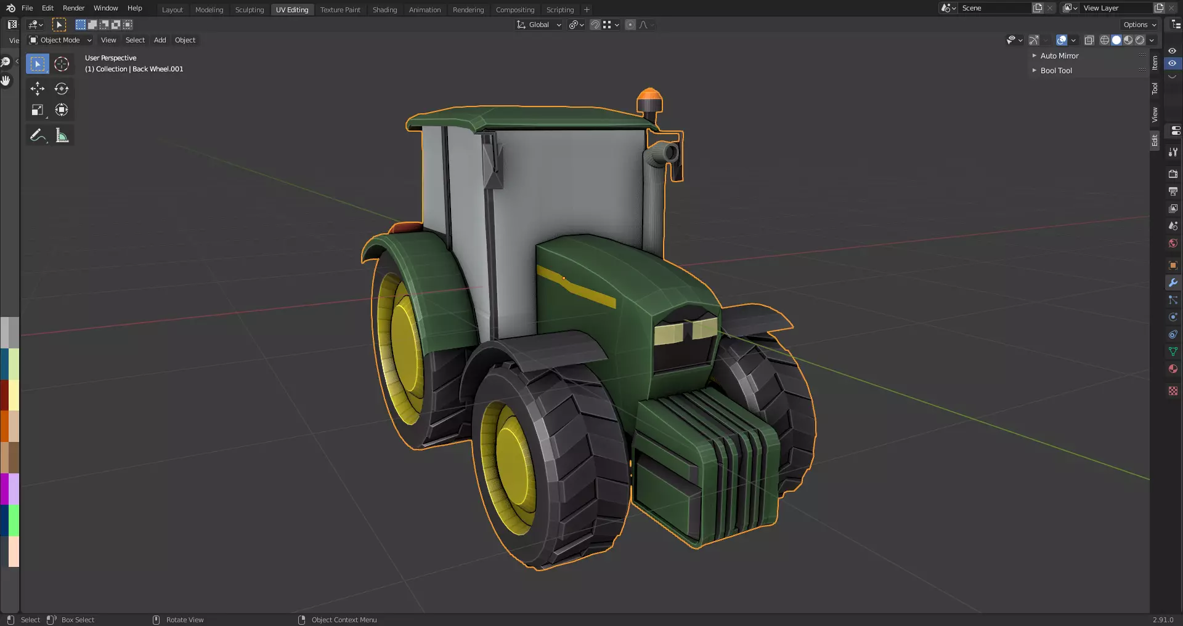Open World properties tab
The width and height of the screenshot is (1183, 626).
pos(1173,243)
